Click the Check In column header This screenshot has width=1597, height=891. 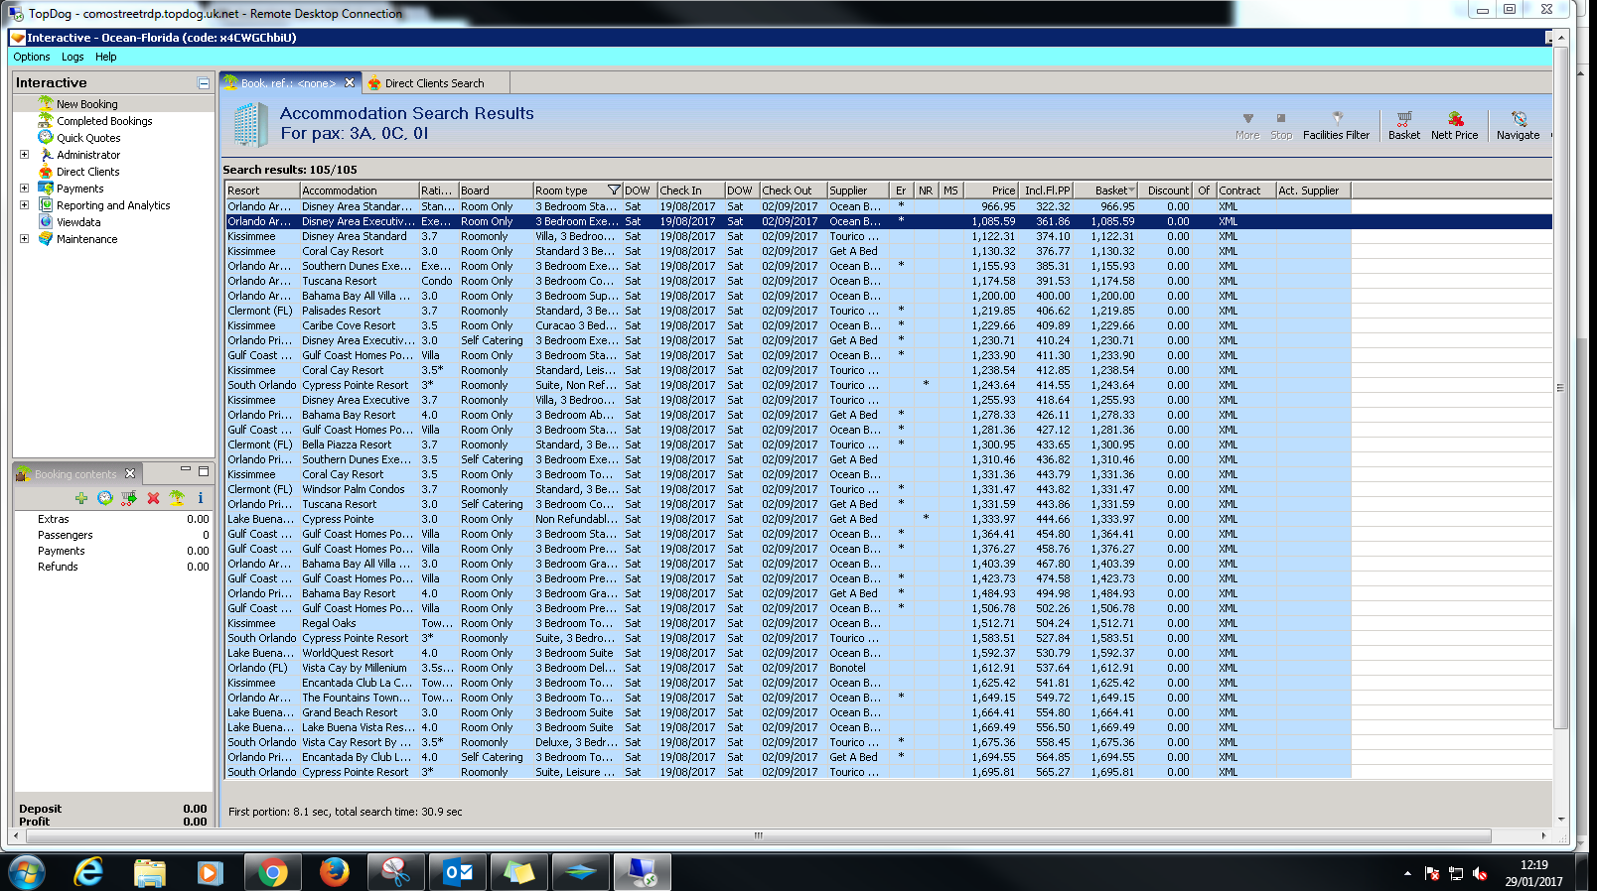coord(690,191)
